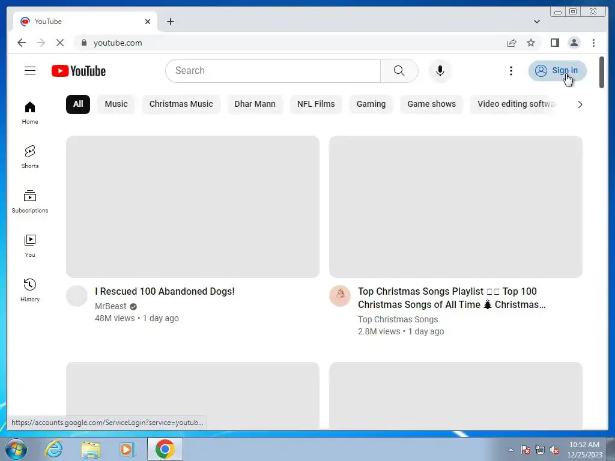Viewport: 615px width, 461px height.
Task: Open Windows Explorer from taskbar
Action: coord(91,449)
